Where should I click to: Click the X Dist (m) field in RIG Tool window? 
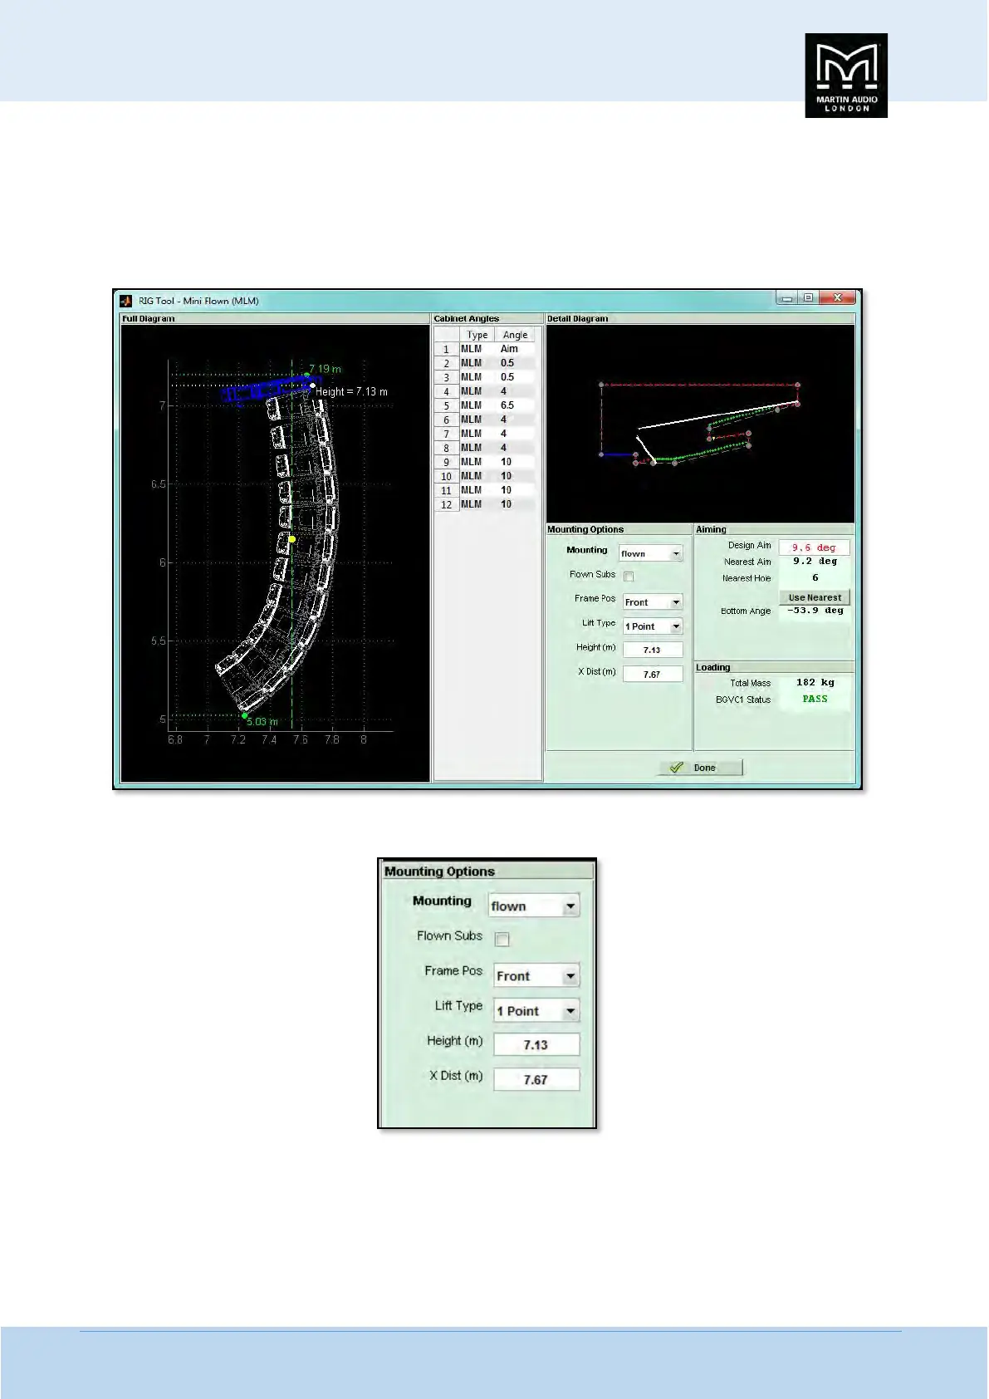click(653, 675)
